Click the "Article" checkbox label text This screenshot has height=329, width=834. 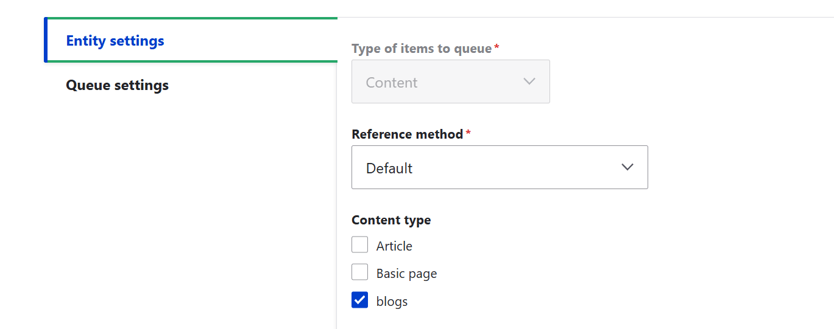click(394, 246)
